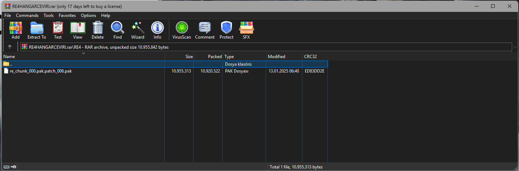The image size is (519, 171).
Task: Select re_chunk_000.pak.patch_006.pak file
Action: [41, 71]
